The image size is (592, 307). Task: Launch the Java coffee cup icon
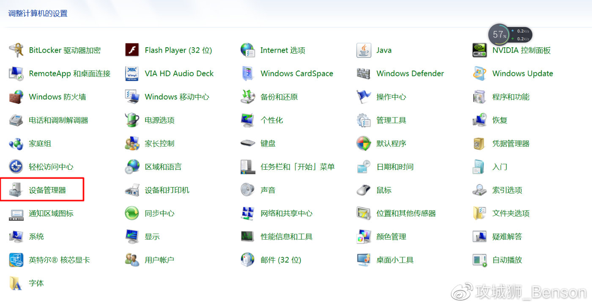364,50
